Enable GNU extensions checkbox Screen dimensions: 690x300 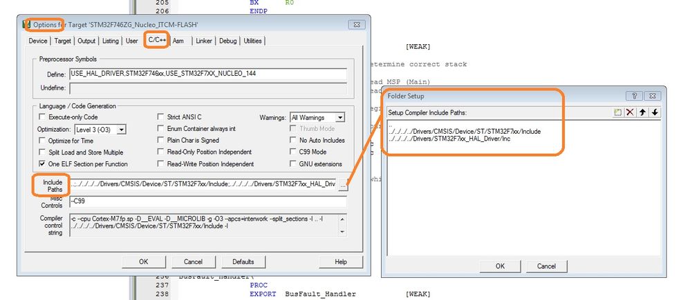[x=292, y=164]
